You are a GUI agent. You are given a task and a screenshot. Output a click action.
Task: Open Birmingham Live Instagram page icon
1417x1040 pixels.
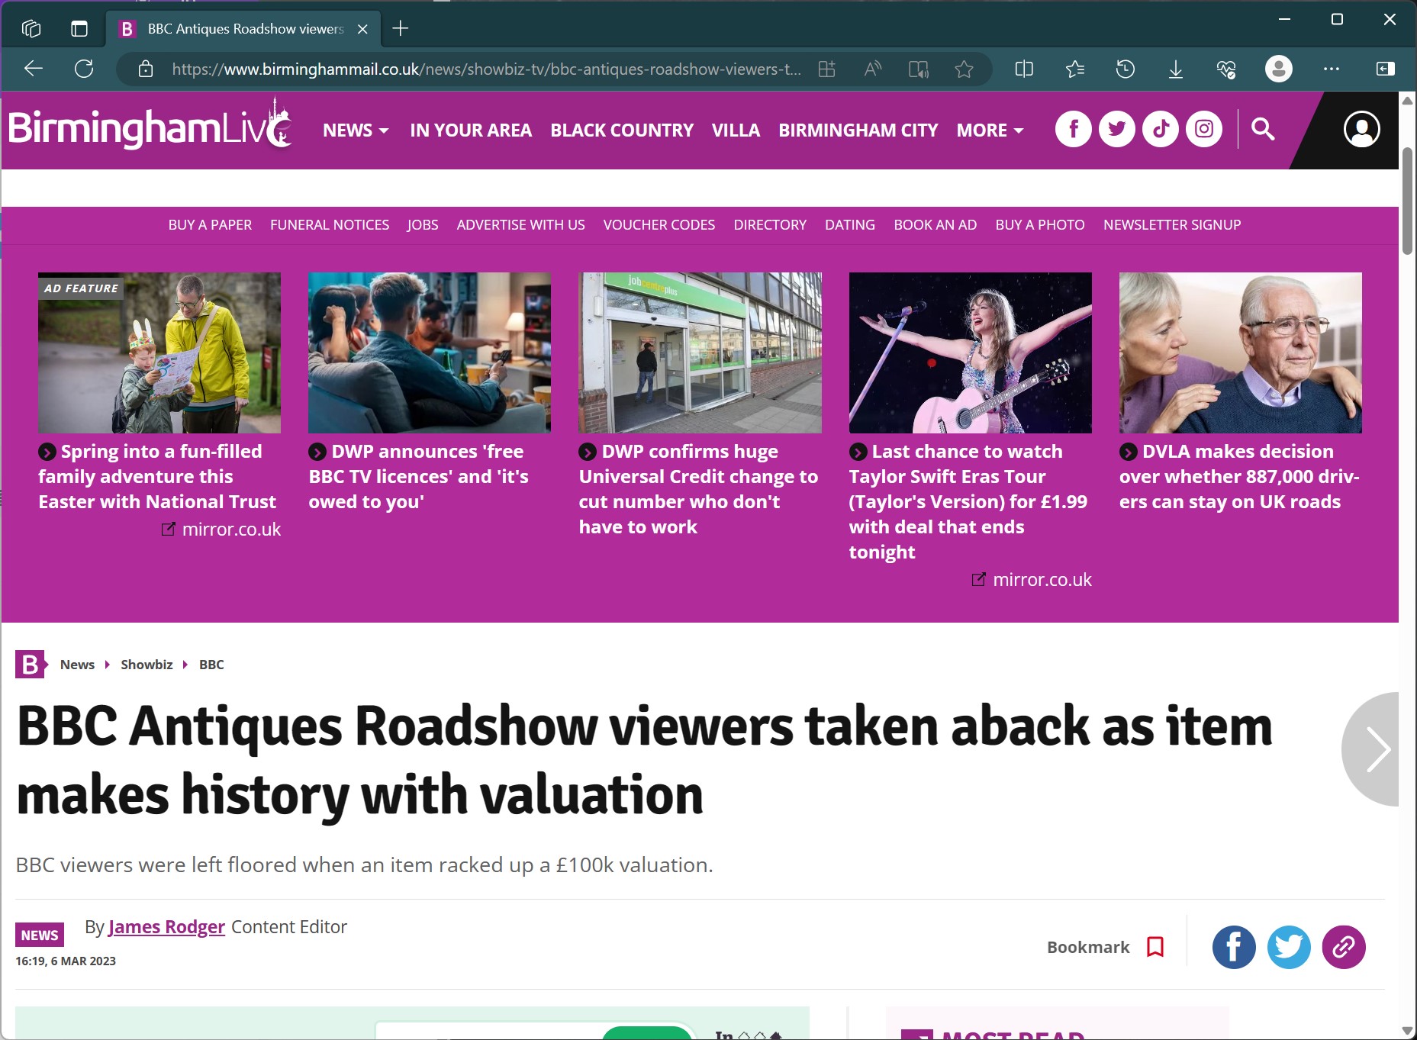1204,129
